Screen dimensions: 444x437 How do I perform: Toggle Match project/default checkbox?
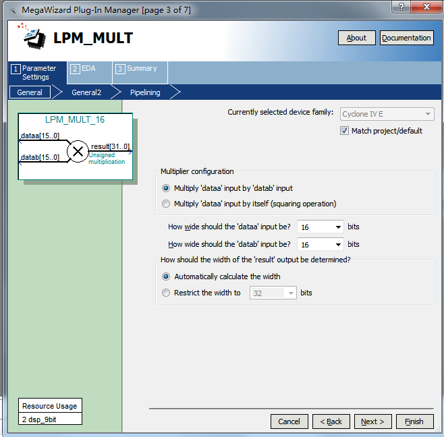[344, 131]
